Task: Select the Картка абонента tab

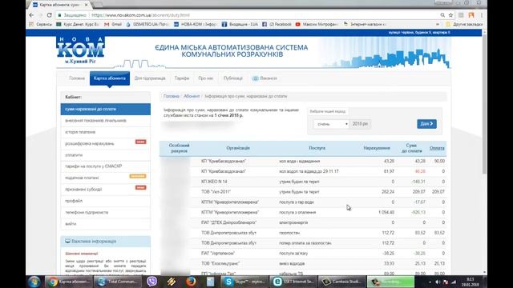Action: coord(110,78)
